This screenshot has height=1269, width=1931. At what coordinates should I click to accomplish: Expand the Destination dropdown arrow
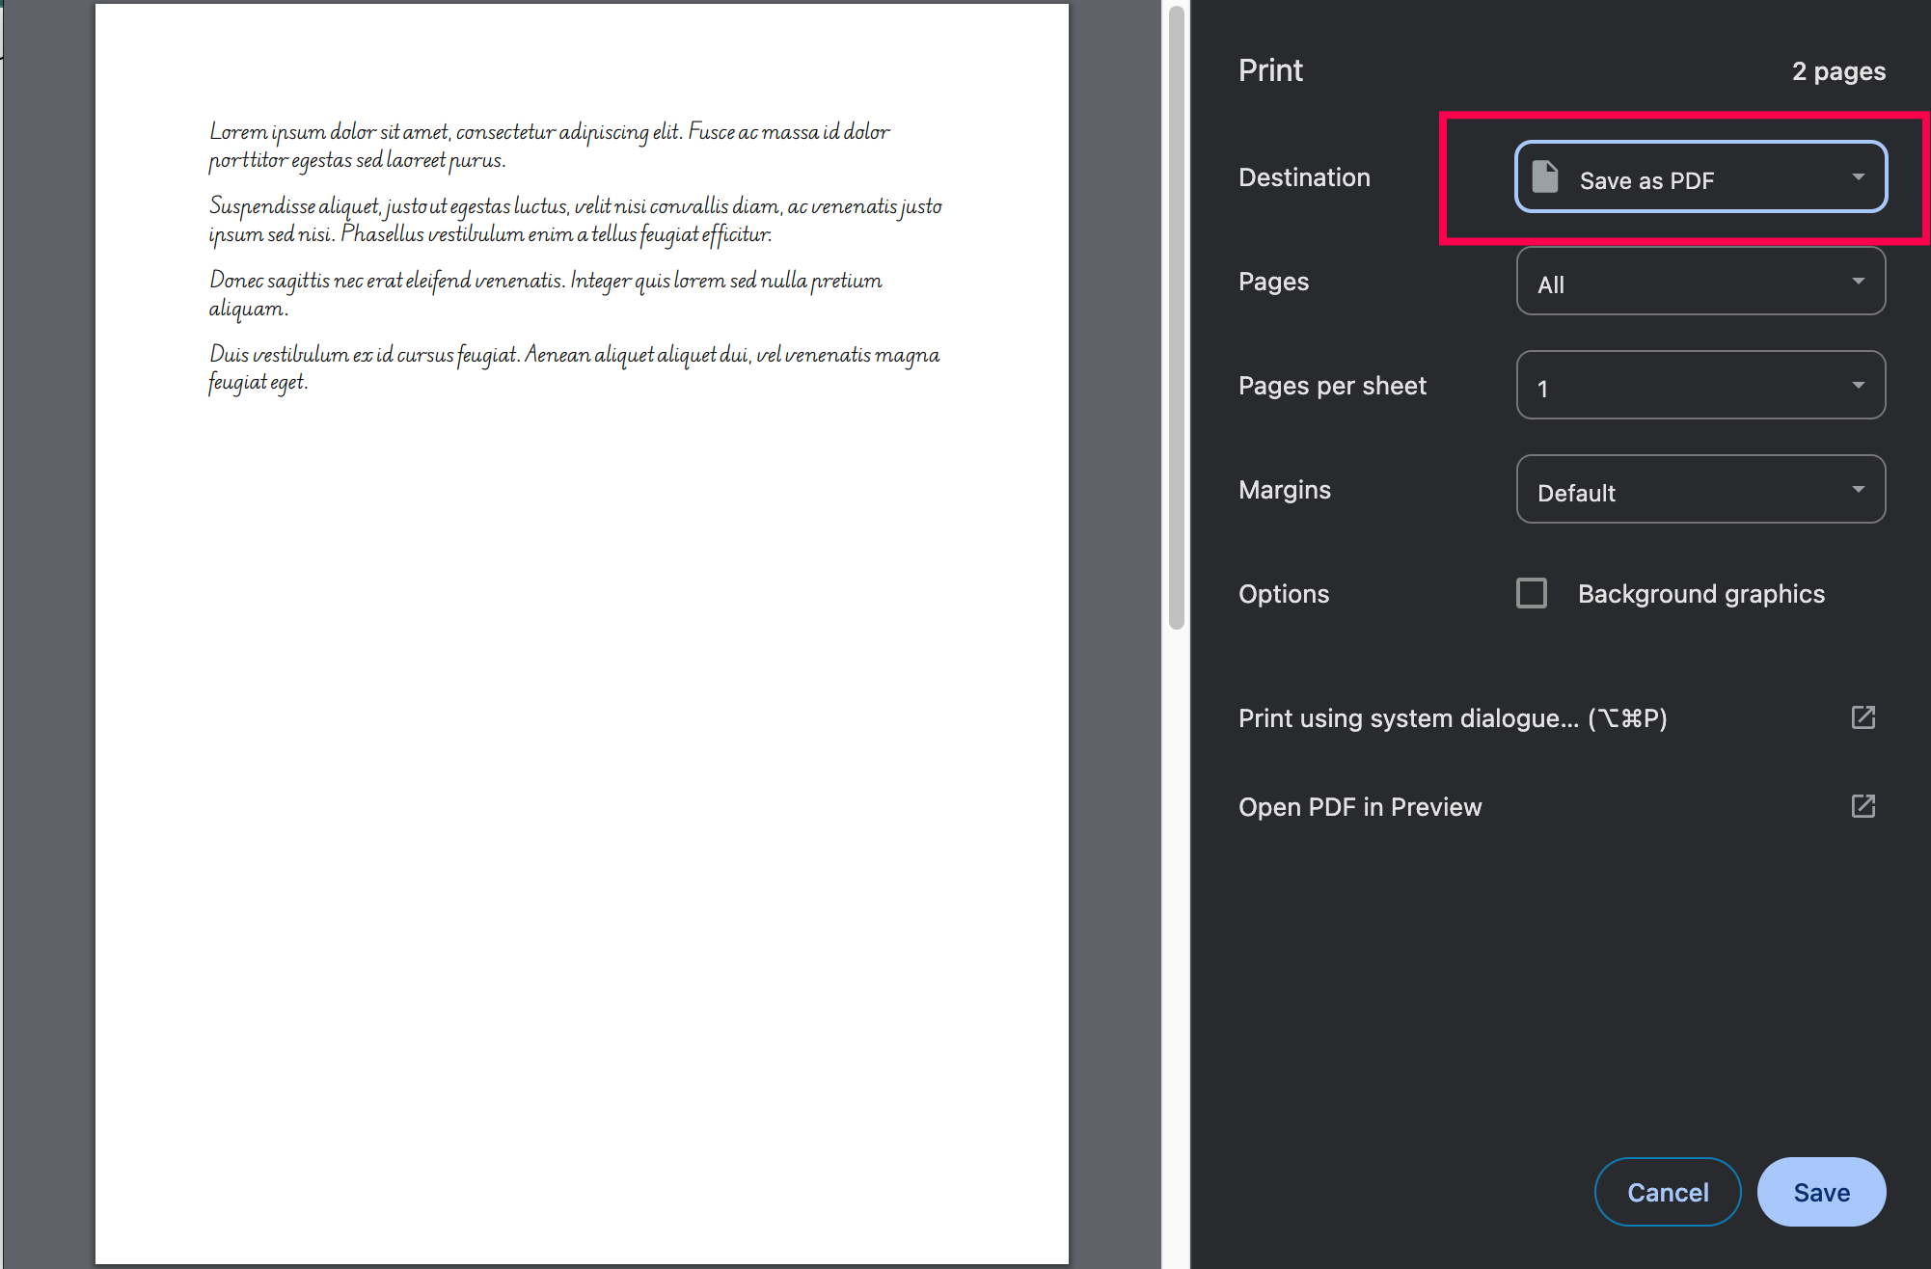(x=1858, y=177)
